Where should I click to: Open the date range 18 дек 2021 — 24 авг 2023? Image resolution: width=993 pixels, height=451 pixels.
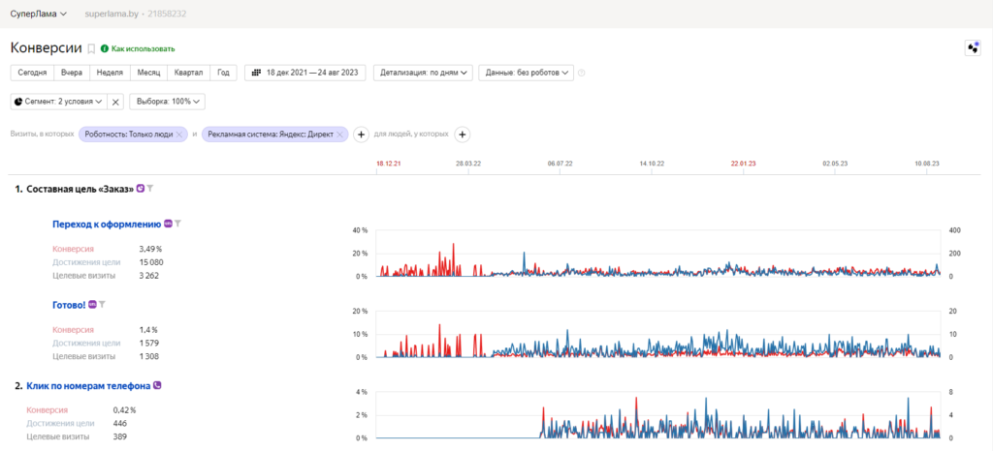305,73
